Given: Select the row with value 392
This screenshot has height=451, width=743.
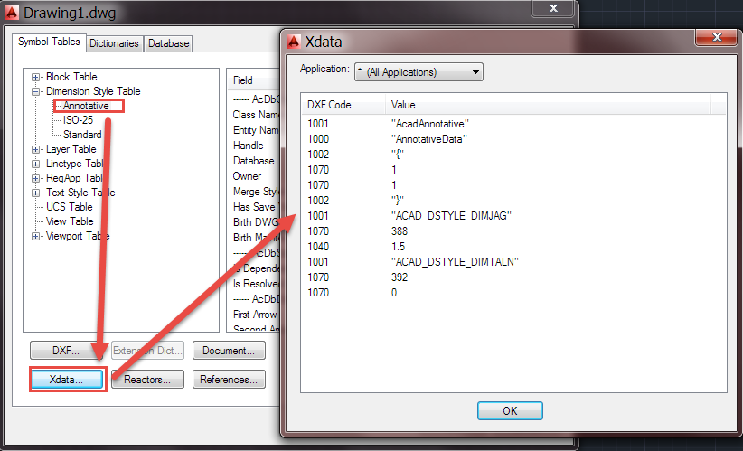Looking at the screenshot, I should tap(513, 277).
